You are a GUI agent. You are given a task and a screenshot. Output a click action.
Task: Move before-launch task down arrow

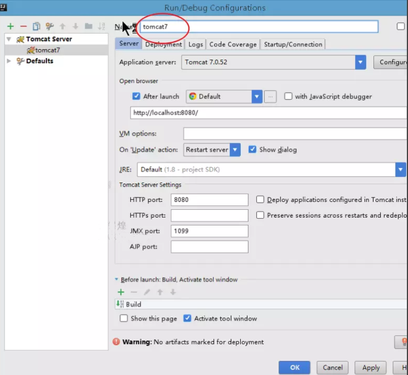[173, 292]
